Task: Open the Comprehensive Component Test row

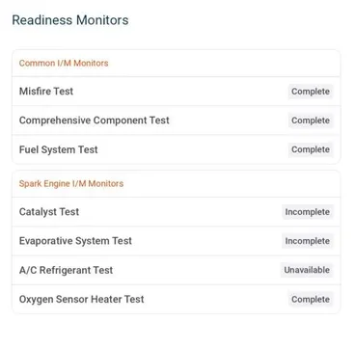Action: tap(177, 120)
